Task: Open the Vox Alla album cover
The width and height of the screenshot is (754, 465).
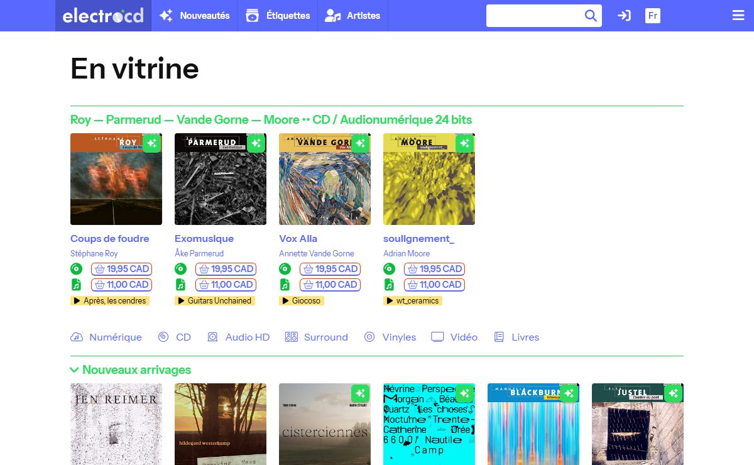Action: point(325,179)
